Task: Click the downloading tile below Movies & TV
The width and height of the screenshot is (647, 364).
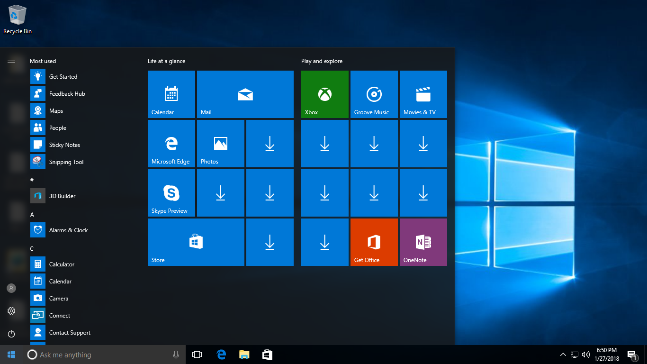Action: coord(423,144)
